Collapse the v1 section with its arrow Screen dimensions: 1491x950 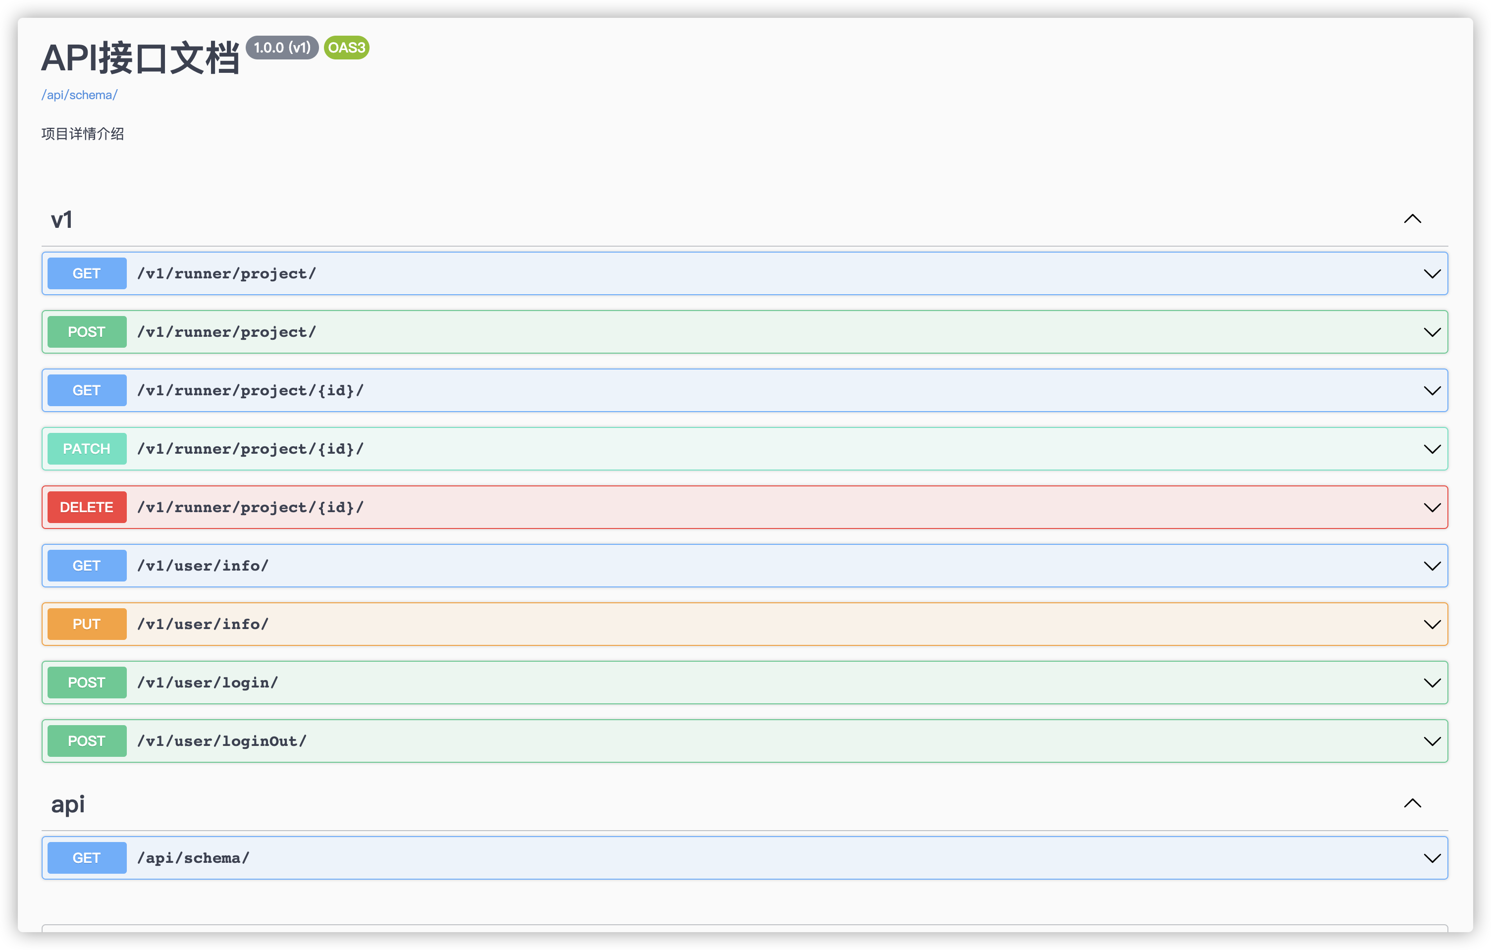[x=1412, y=219]
